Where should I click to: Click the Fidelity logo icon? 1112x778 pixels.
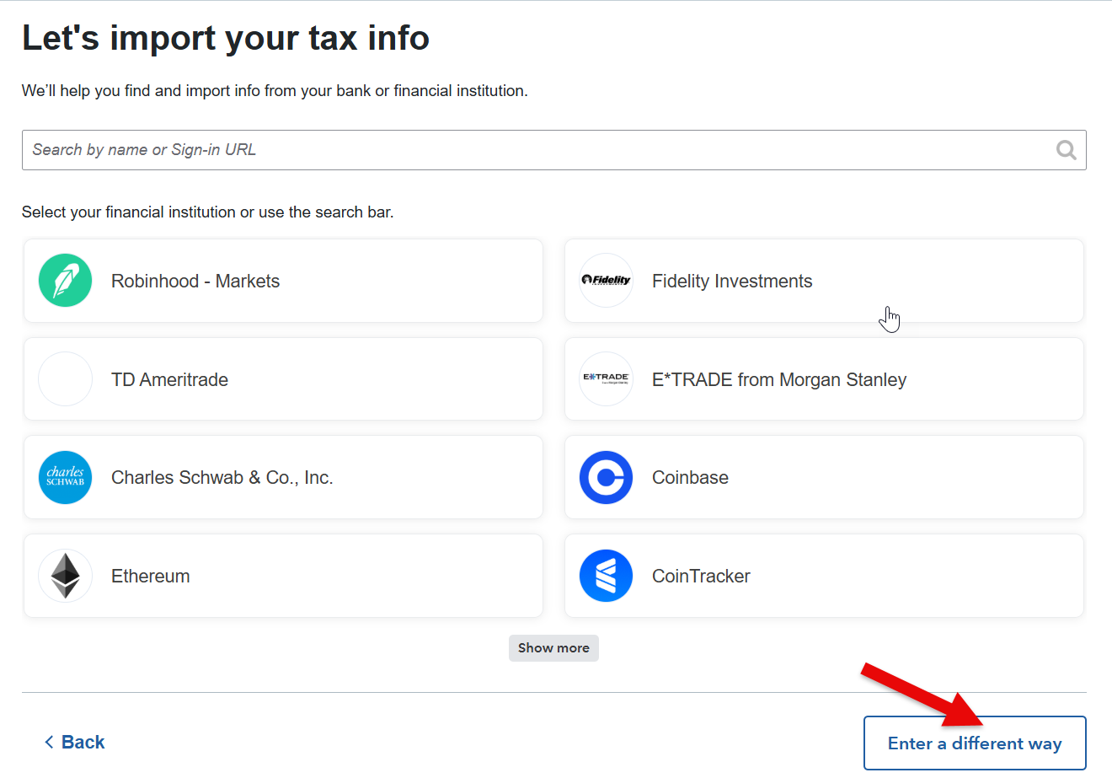click(606, 281)
